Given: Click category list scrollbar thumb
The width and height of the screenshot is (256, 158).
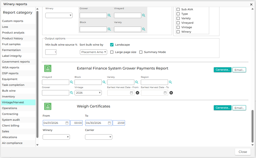Looking at the screenshot, I should [x=37, y=74].
